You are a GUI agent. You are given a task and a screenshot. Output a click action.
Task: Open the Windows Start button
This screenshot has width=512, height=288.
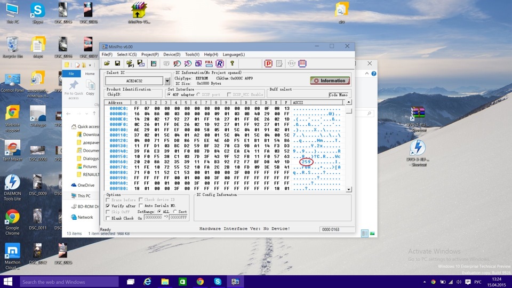pyautogui.click(x=8, y=282)
